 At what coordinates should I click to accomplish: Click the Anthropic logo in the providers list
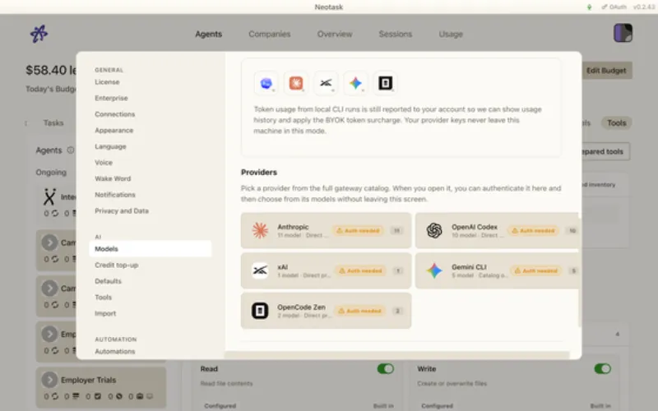(260, 230)
